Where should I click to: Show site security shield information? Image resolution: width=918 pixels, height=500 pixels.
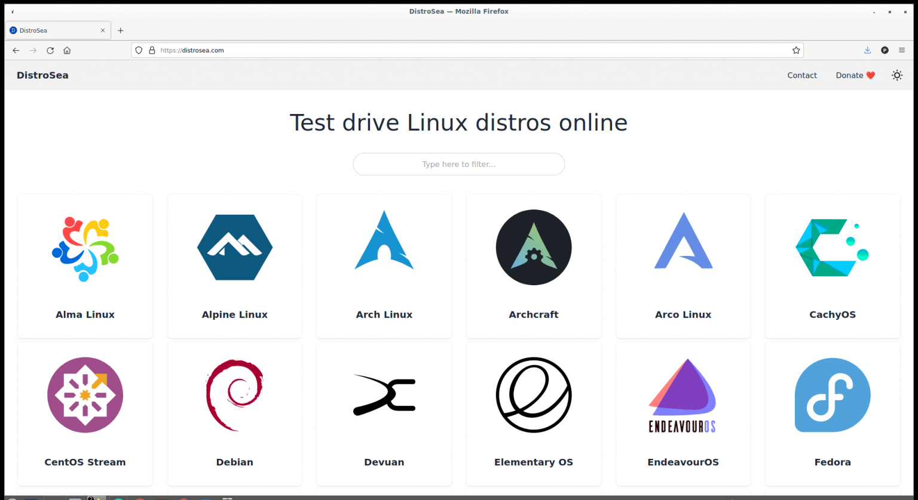(x=139, y=51)
